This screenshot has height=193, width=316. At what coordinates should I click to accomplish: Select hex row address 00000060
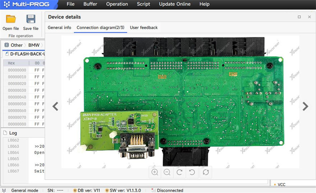(17, 110)
